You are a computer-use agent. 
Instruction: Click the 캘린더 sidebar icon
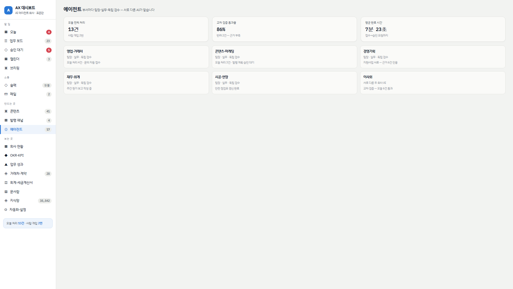point(6,59)
